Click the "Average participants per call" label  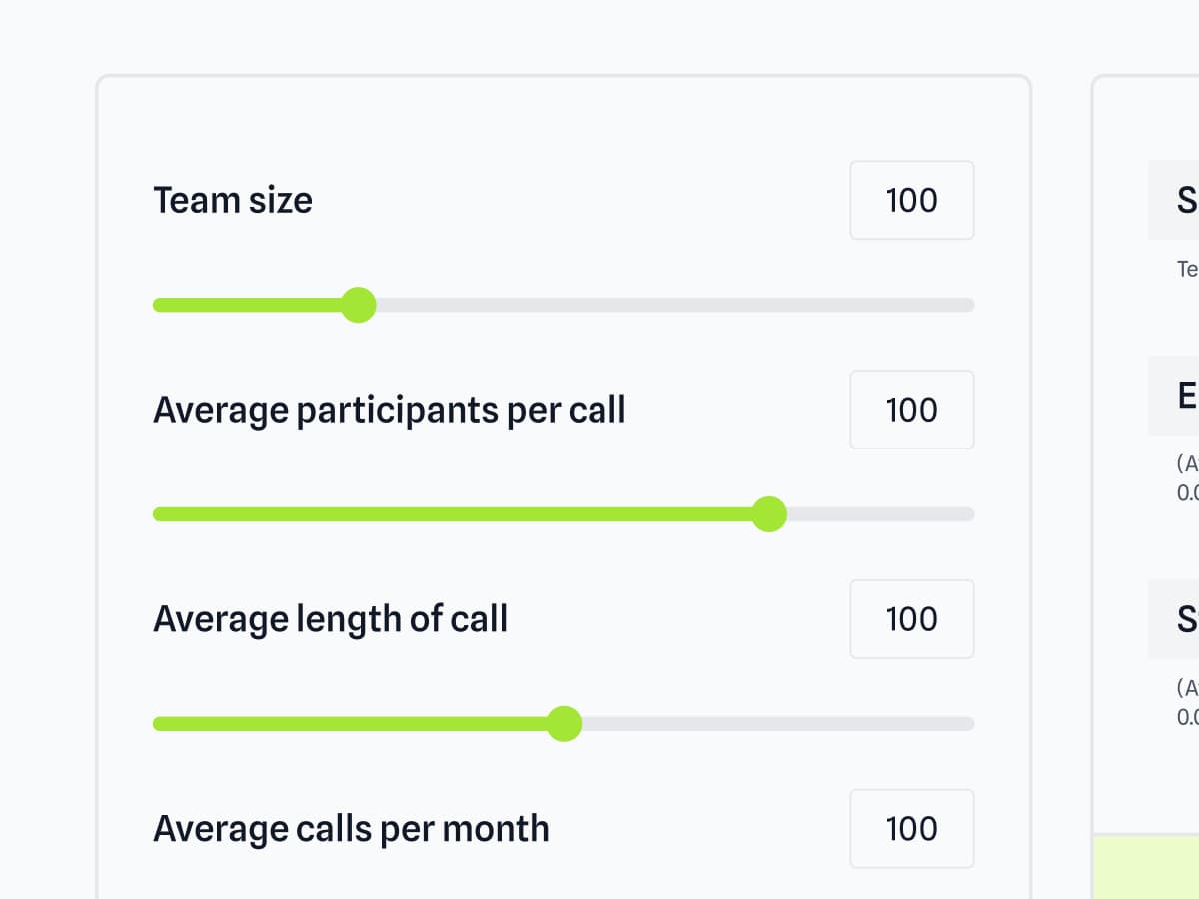coord(390,410)
